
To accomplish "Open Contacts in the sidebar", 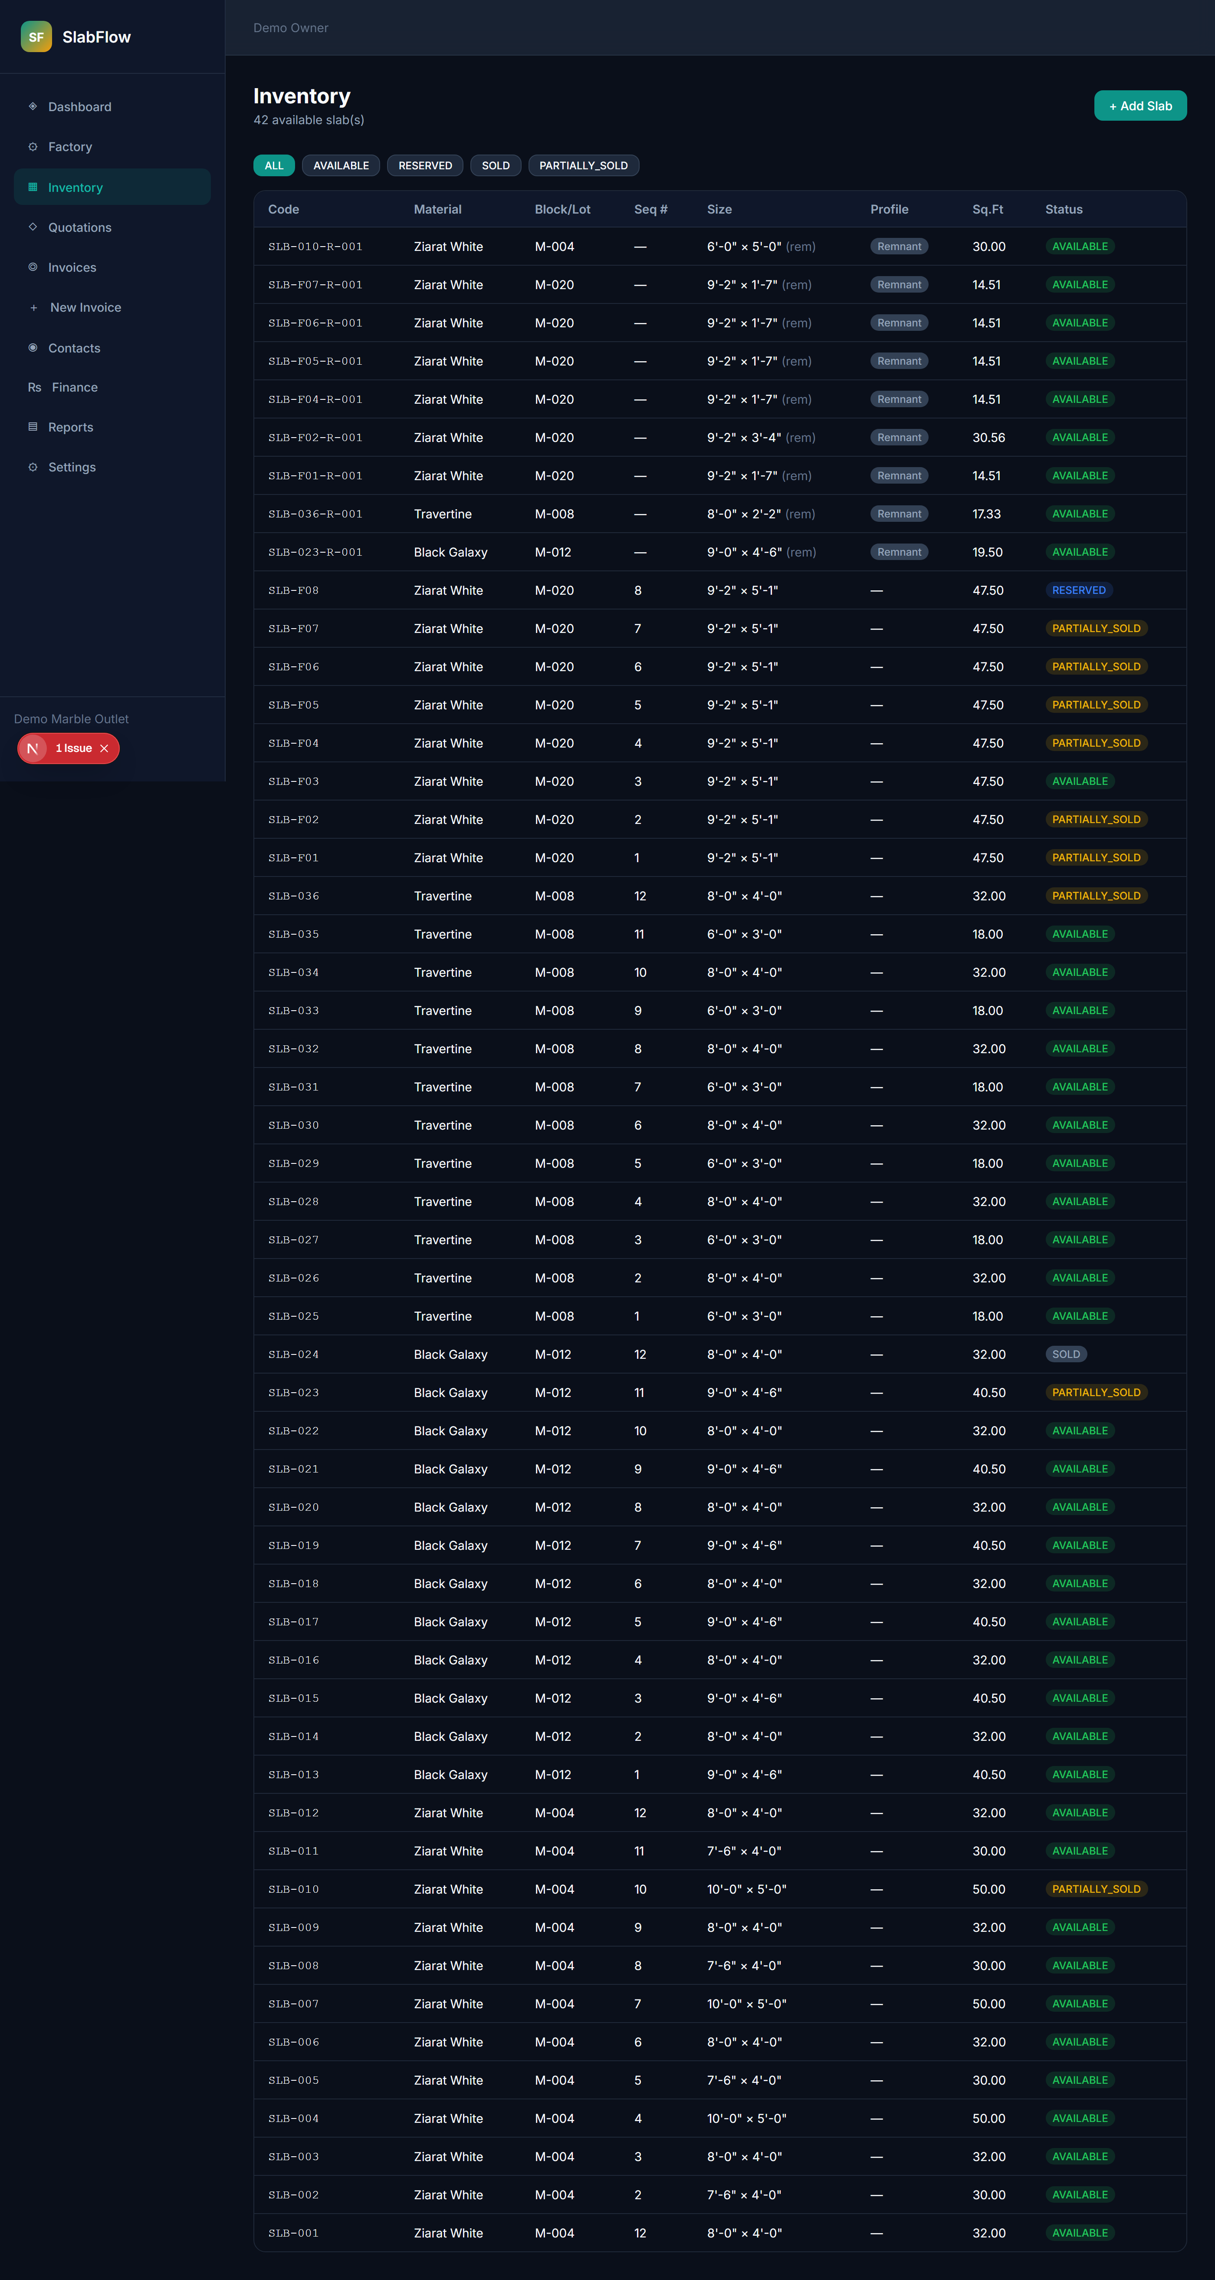I will pos(112,348).
